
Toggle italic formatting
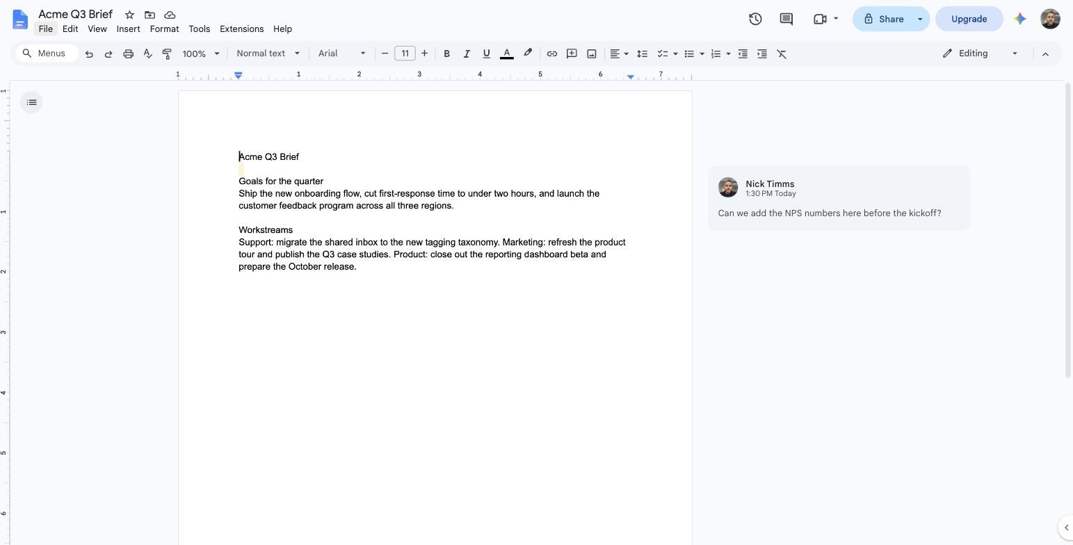(x=467, y=54)
